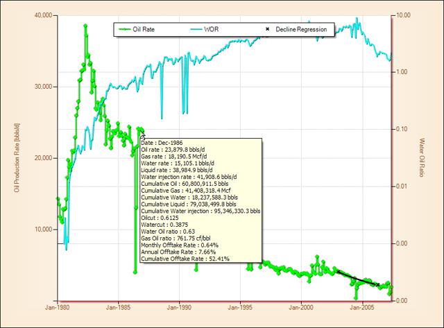Click the Jan-1990 x-axis label
The height and width of the screenshot is (328, 444).
tap(180, 306)
